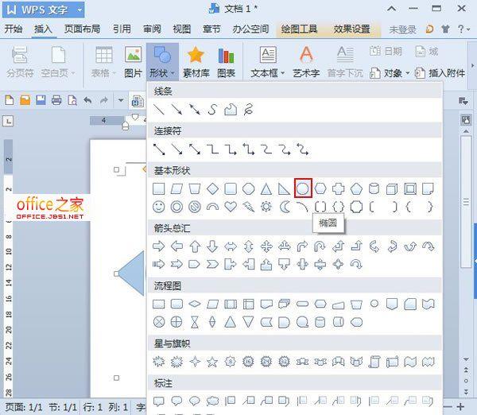Click the ruler tab-stop selector box
Image resolution: width=477 pixels, height=415 pixels.
(x=8, y=121)
